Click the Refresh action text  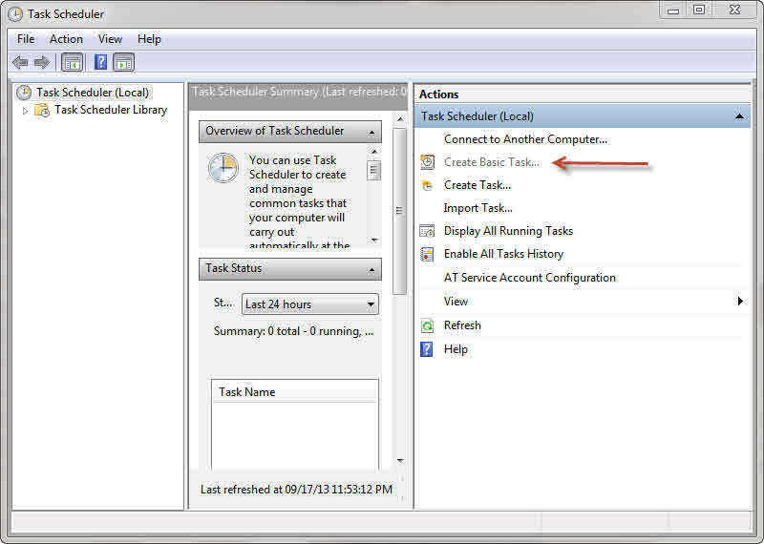click(462, 325)
